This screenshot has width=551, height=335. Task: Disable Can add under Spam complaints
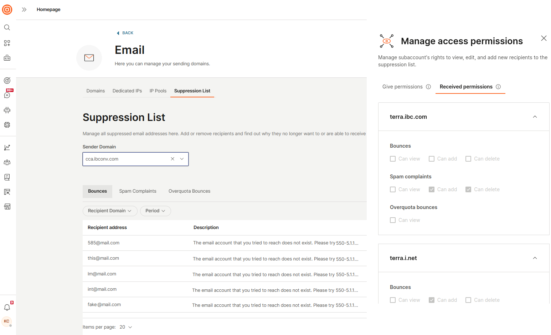coord(432,189)
